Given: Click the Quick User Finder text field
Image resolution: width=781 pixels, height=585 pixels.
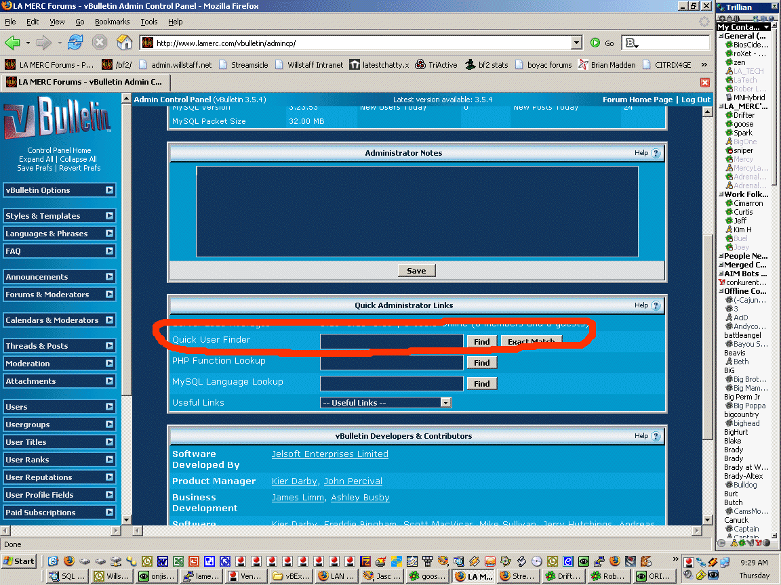Looking at the screenshot, I should click(391, 342).
